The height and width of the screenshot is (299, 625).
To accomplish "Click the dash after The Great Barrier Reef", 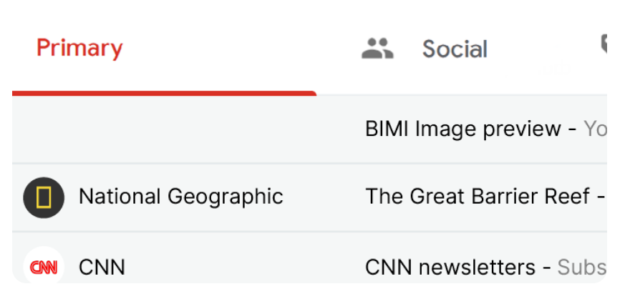I will pos(601,198).
